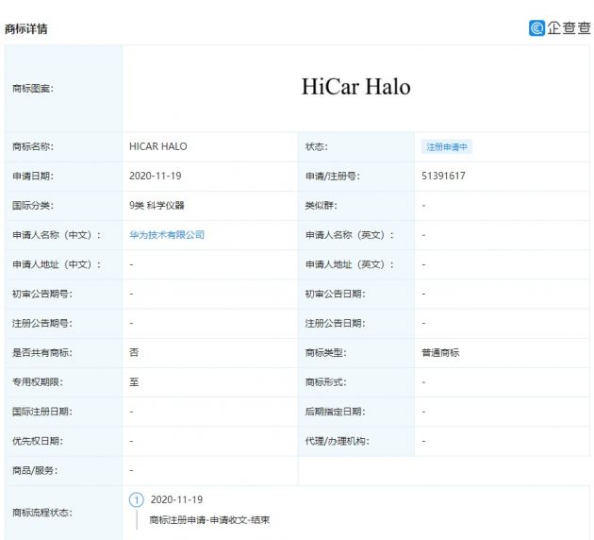Screen dimensions: 594x540
Task: Select the 商标详情 heading text
Action: pyautogui.click(x=26, y=29)
